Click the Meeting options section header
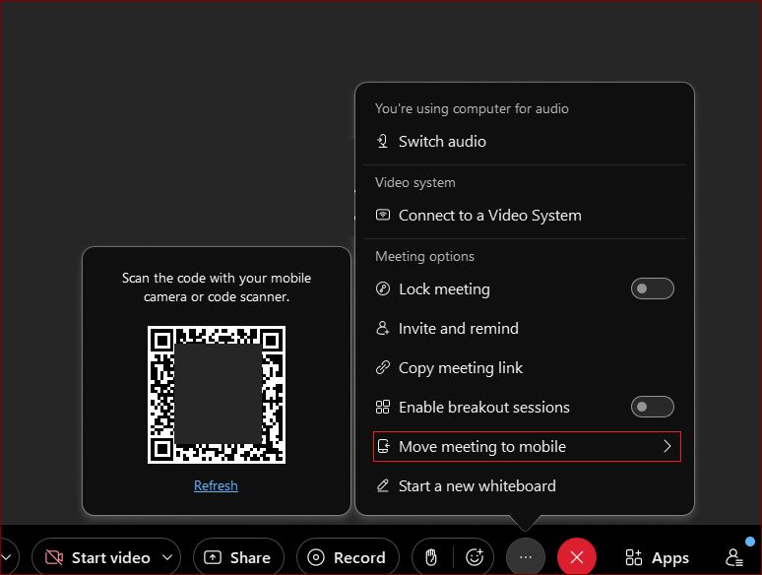 point(424,256)
